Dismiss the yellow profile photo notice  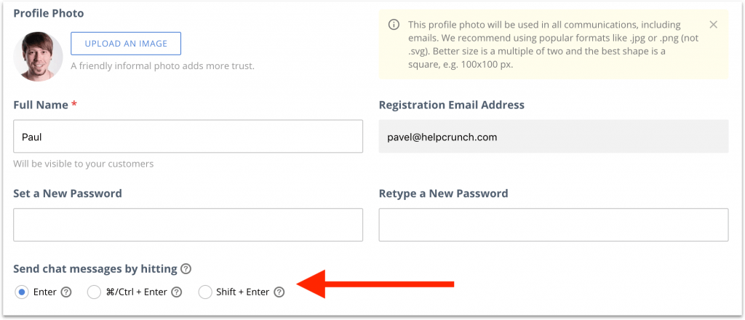coord(713,24)
